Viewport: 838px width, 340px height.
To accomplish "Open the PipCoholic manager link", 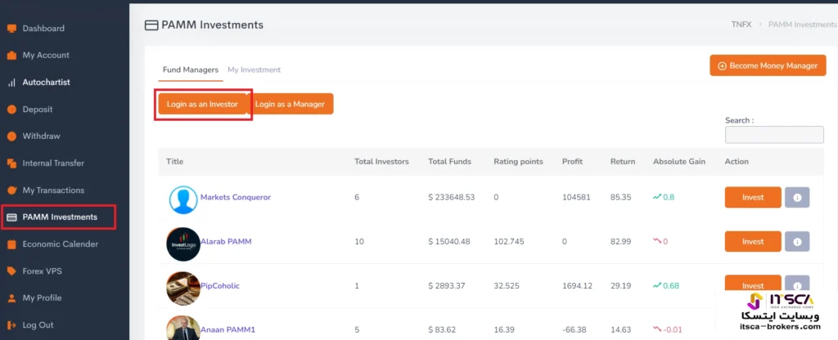I will (x=220, y=285).
